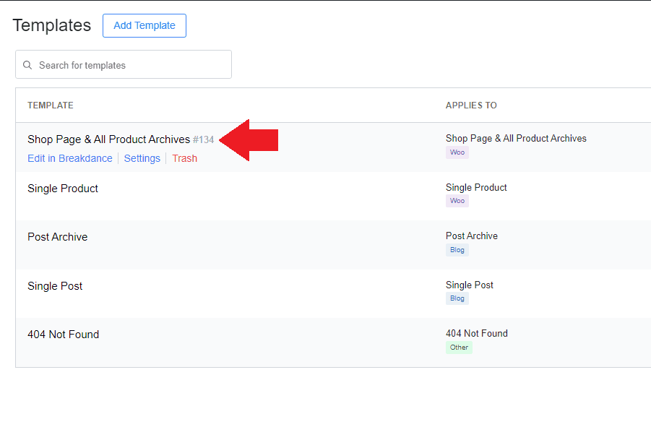Click the Add Template button
651x427 pixels.
pyautogui.click(x=145, y=25)
